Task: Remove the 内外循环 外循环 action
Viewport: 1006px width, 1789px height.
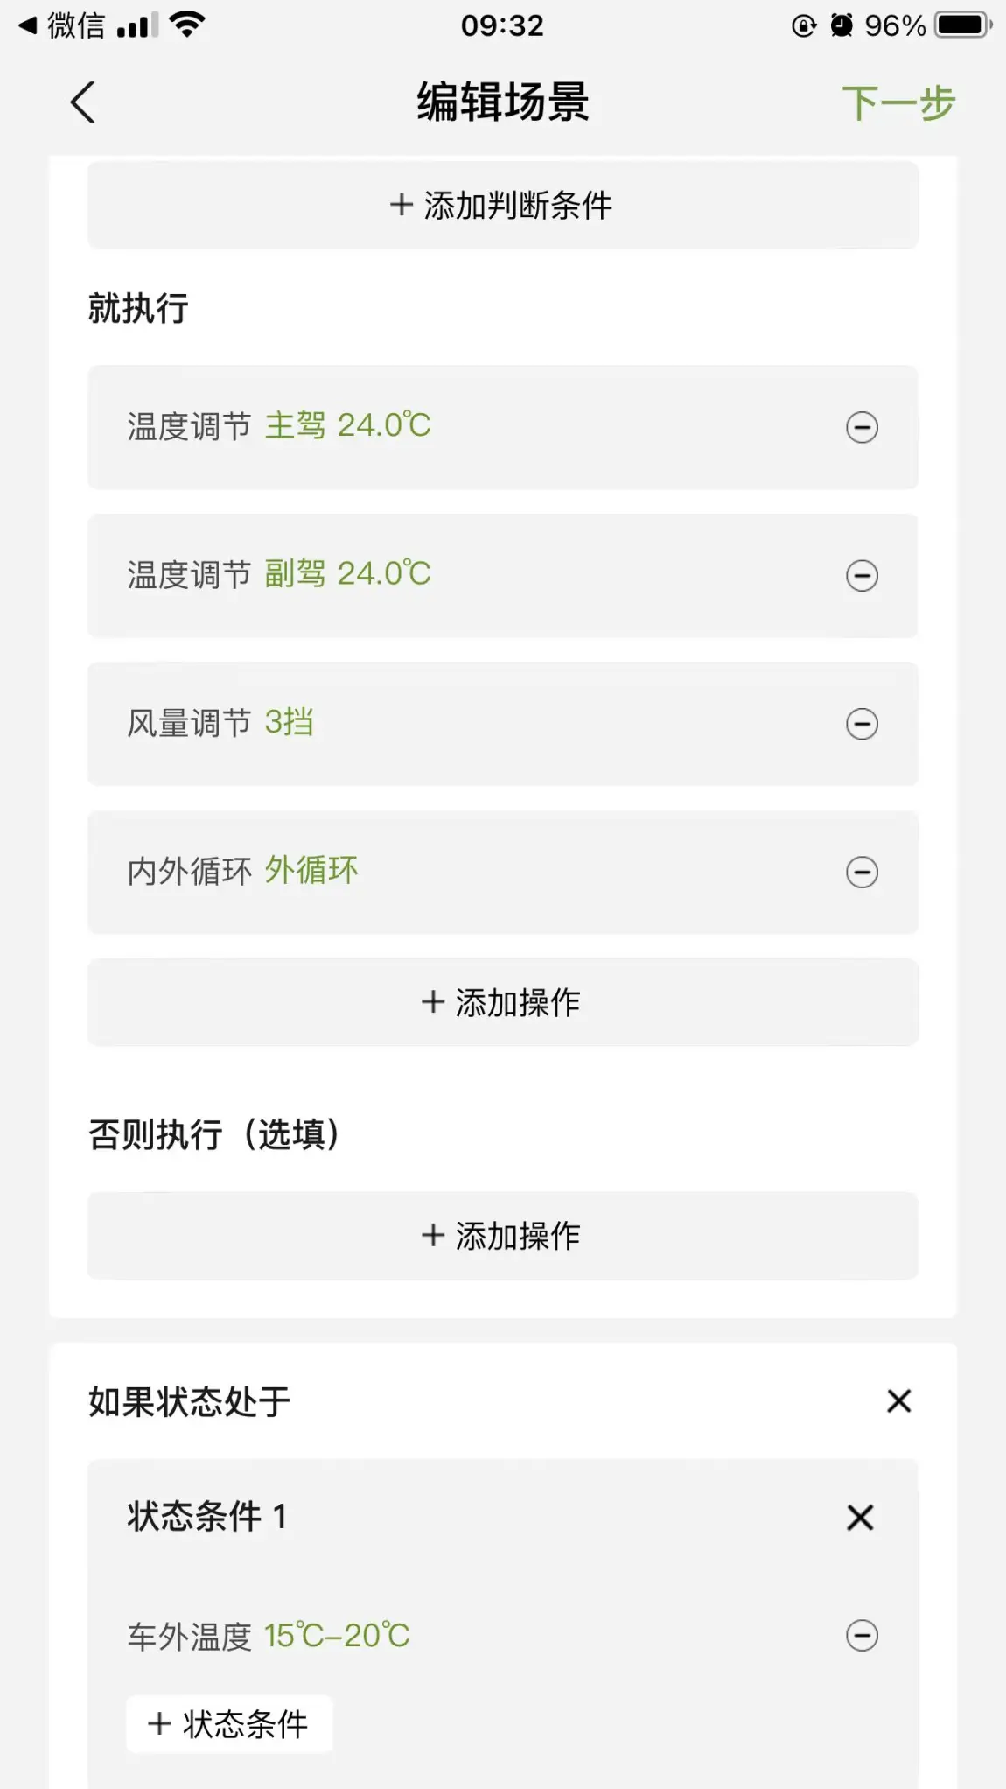Action: [862, 872]
